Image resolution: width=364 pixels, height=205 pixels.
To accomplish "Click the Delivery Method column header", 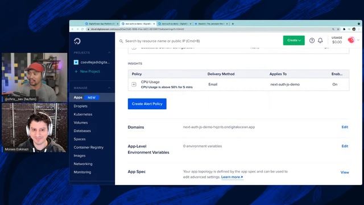I will (x=221, y=74).
